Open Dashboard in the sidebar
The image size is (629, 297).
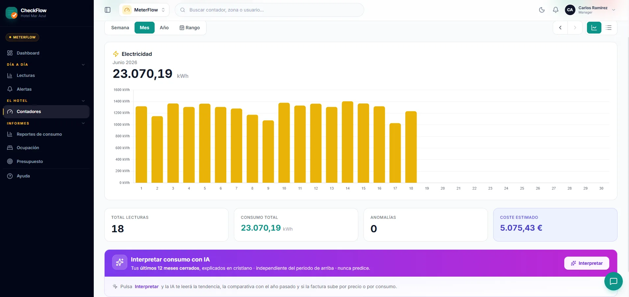[x=46, y=53]
